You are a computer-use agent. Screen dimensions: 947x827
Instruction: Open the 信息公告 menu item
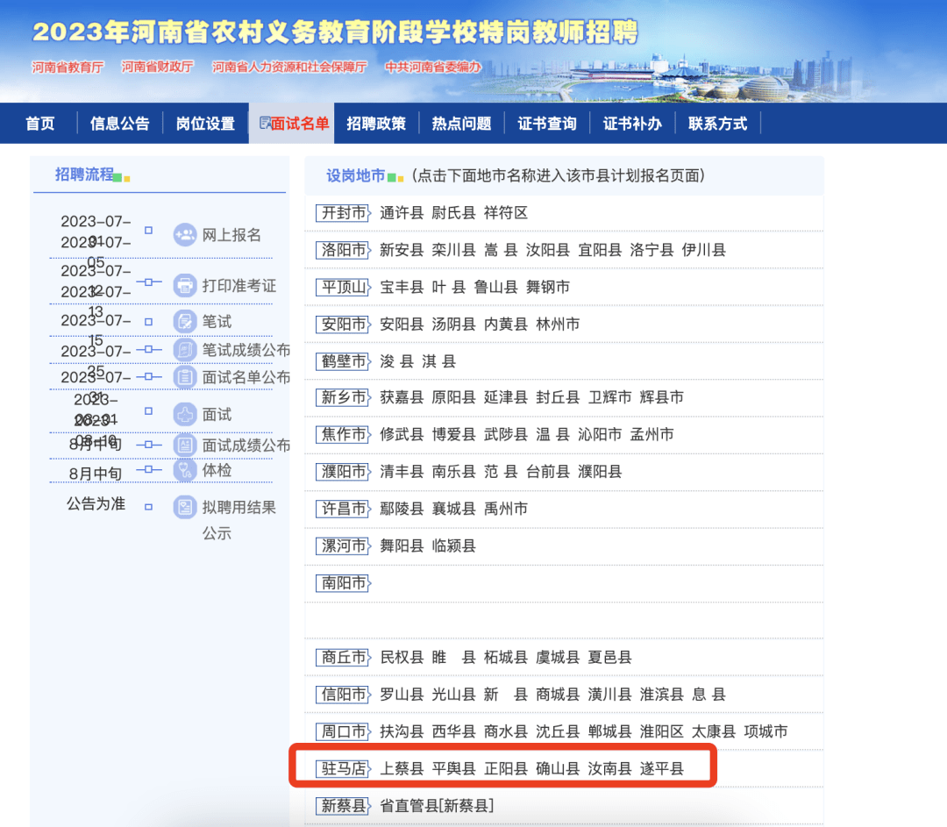[119, 124]
